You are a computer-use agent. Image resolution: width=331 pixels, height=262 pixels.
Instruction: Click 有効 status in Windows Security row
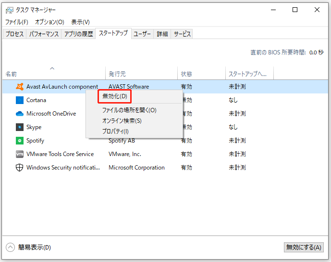pyautogui.click(x=186, y=168)
